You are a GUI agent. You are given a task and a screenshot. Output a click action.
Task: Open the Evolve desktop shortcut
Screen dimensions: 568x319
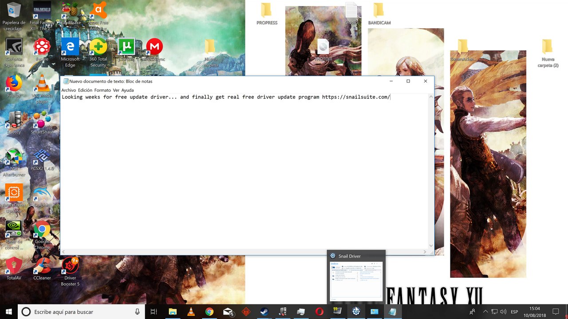click(42, 50)
